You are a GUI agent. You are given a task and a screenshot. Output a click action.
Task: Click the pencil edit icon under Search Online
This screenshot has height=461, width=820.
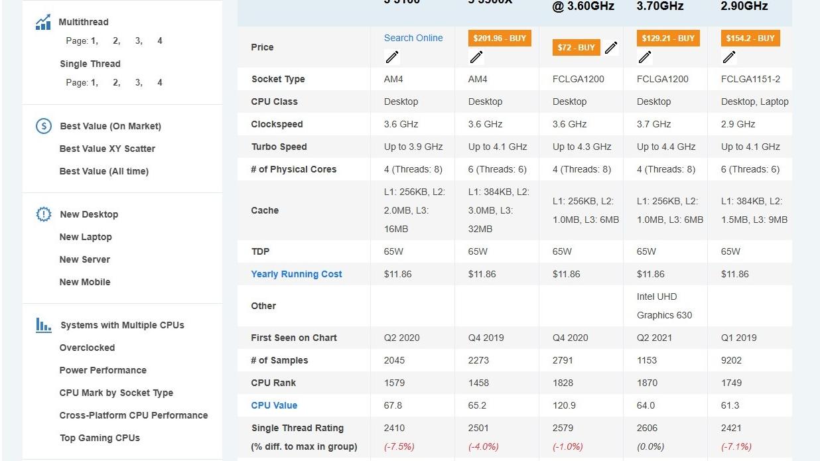coord(391,57)
